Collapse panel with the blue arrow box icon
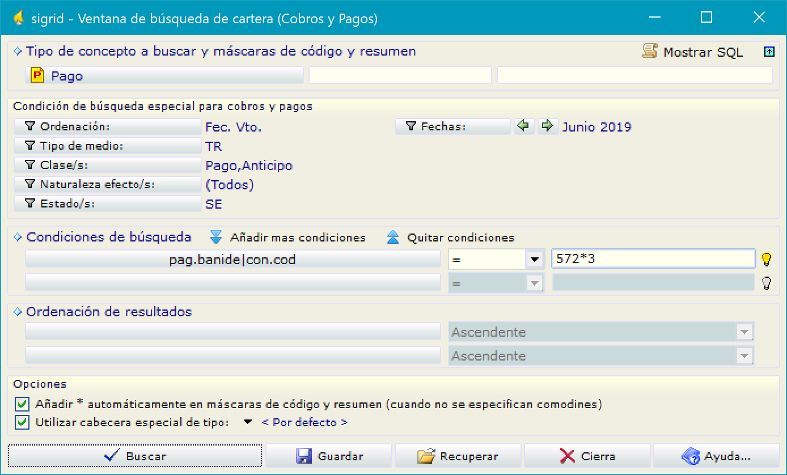 point(769,52)
